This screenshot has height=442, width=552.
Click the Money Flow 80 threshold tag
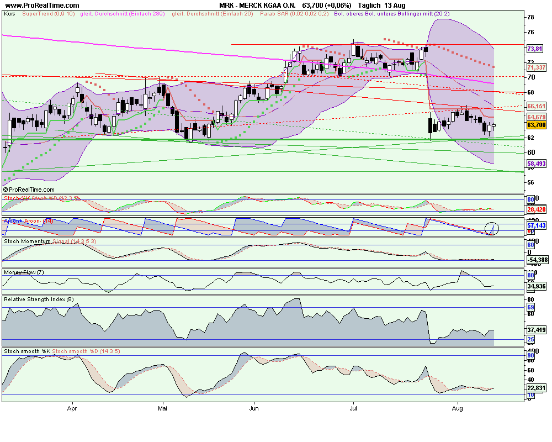(x=531, y=275)
